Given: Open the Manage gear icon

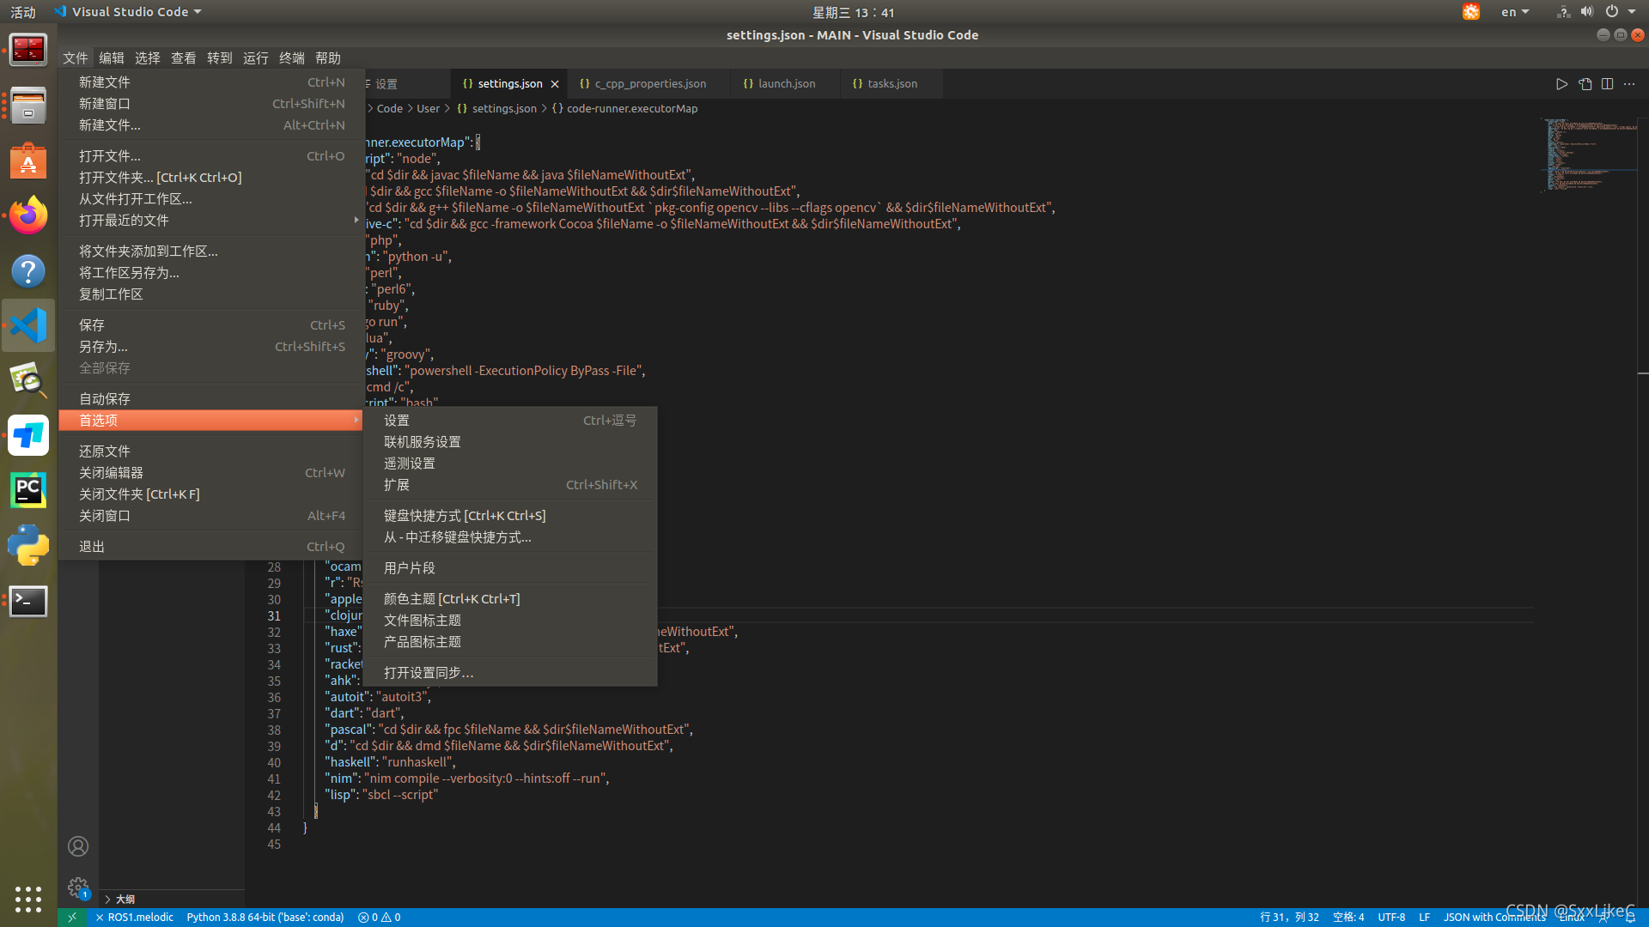Looking at the screenshot, I should coord(78,888).
